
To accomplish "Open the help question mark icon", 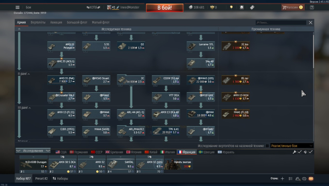I will pos(312,7).
